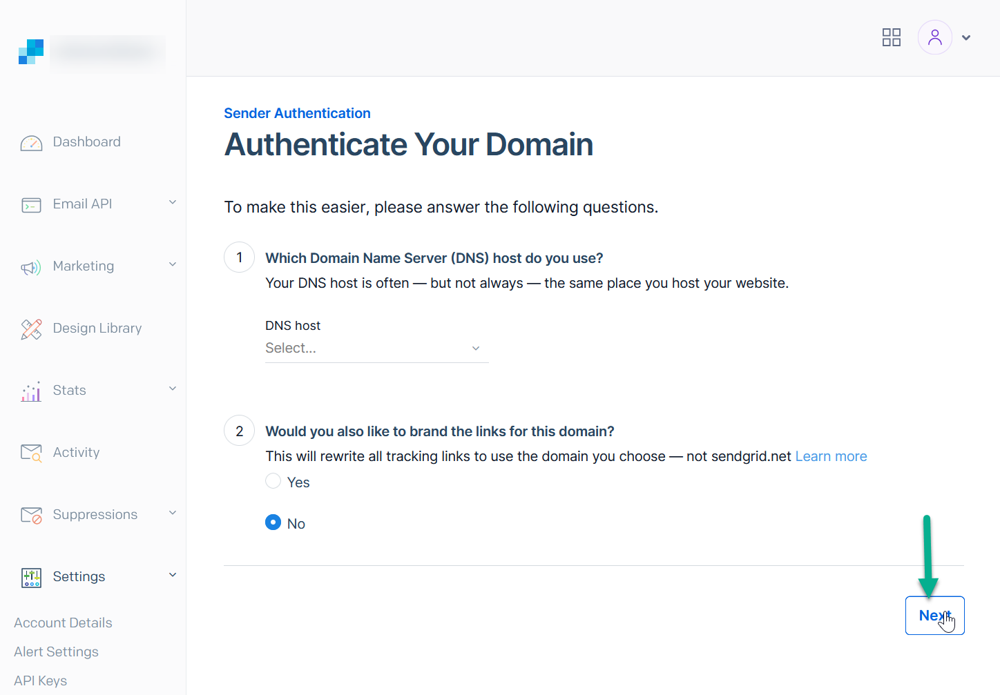Image resolution: width=1000 pixels, height=695 pixels.
Task: Collapse the Settings menu chevron
Action: tap(173, 575)
